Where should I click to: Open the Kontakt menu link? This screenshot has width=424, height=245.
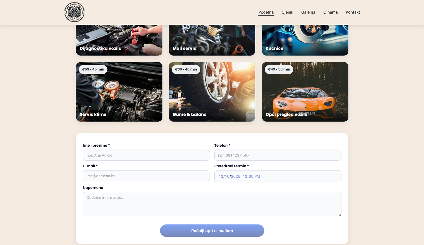pyautogui.click(x=353, y=12)
